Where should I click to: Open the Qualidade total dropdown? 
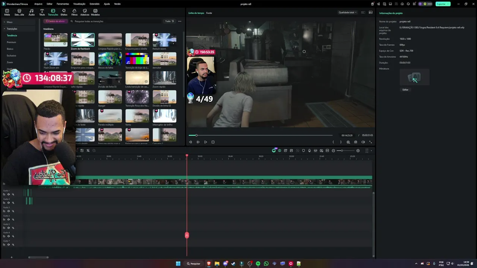point(347,12)
